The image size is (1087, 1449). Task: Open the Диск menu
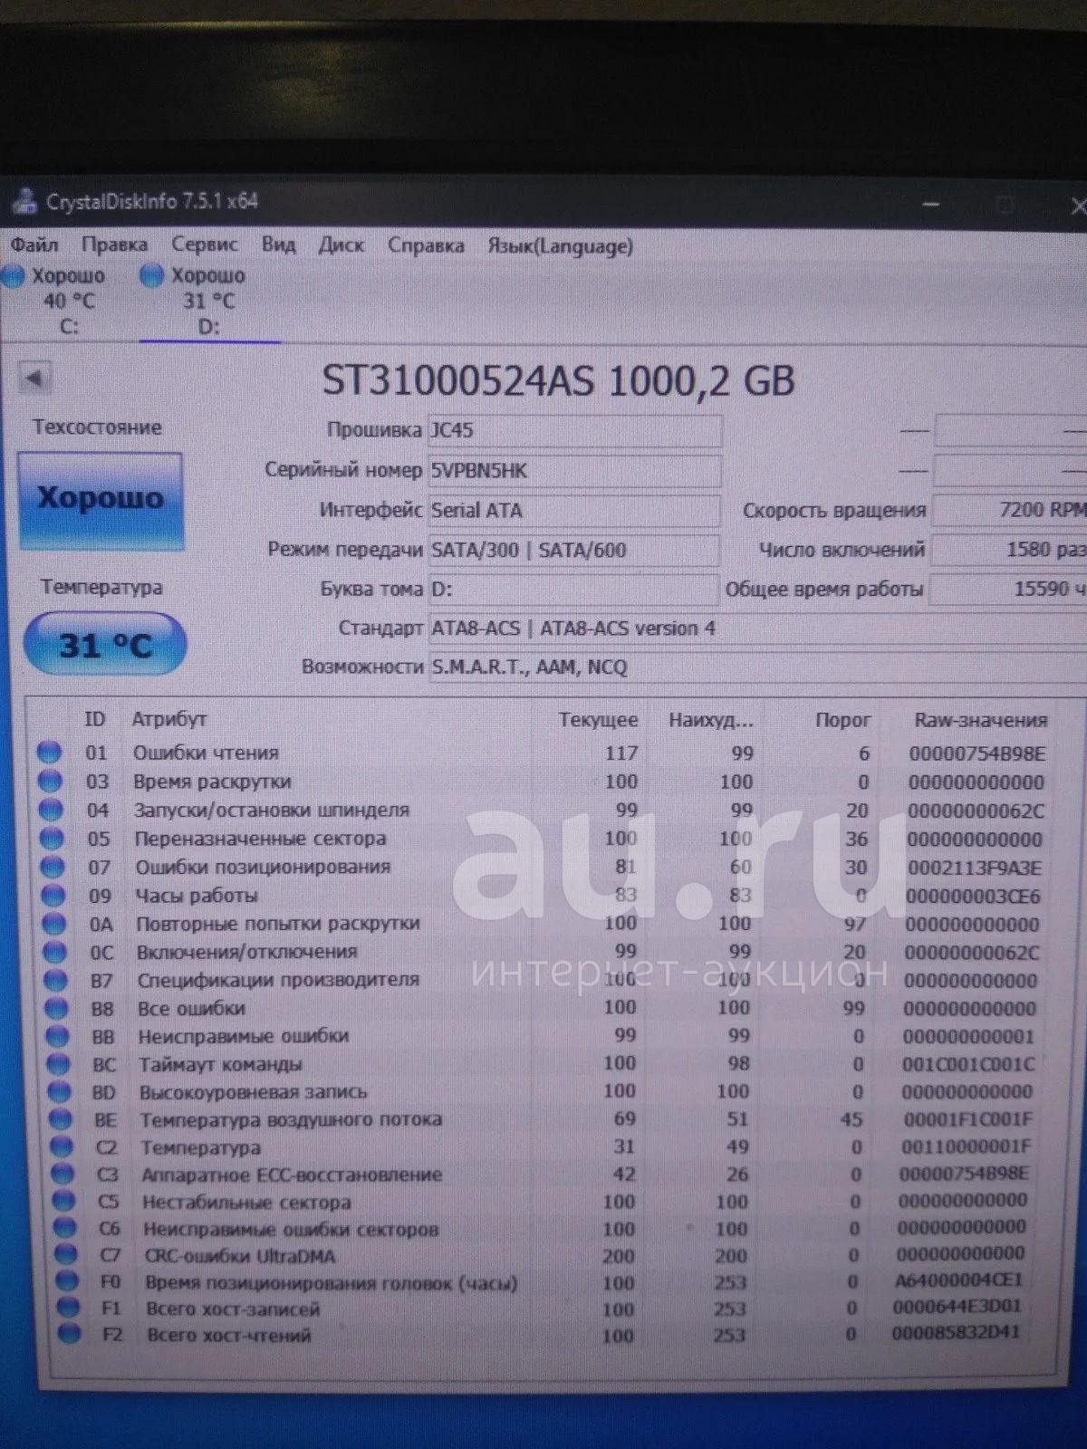pos(341,245)
